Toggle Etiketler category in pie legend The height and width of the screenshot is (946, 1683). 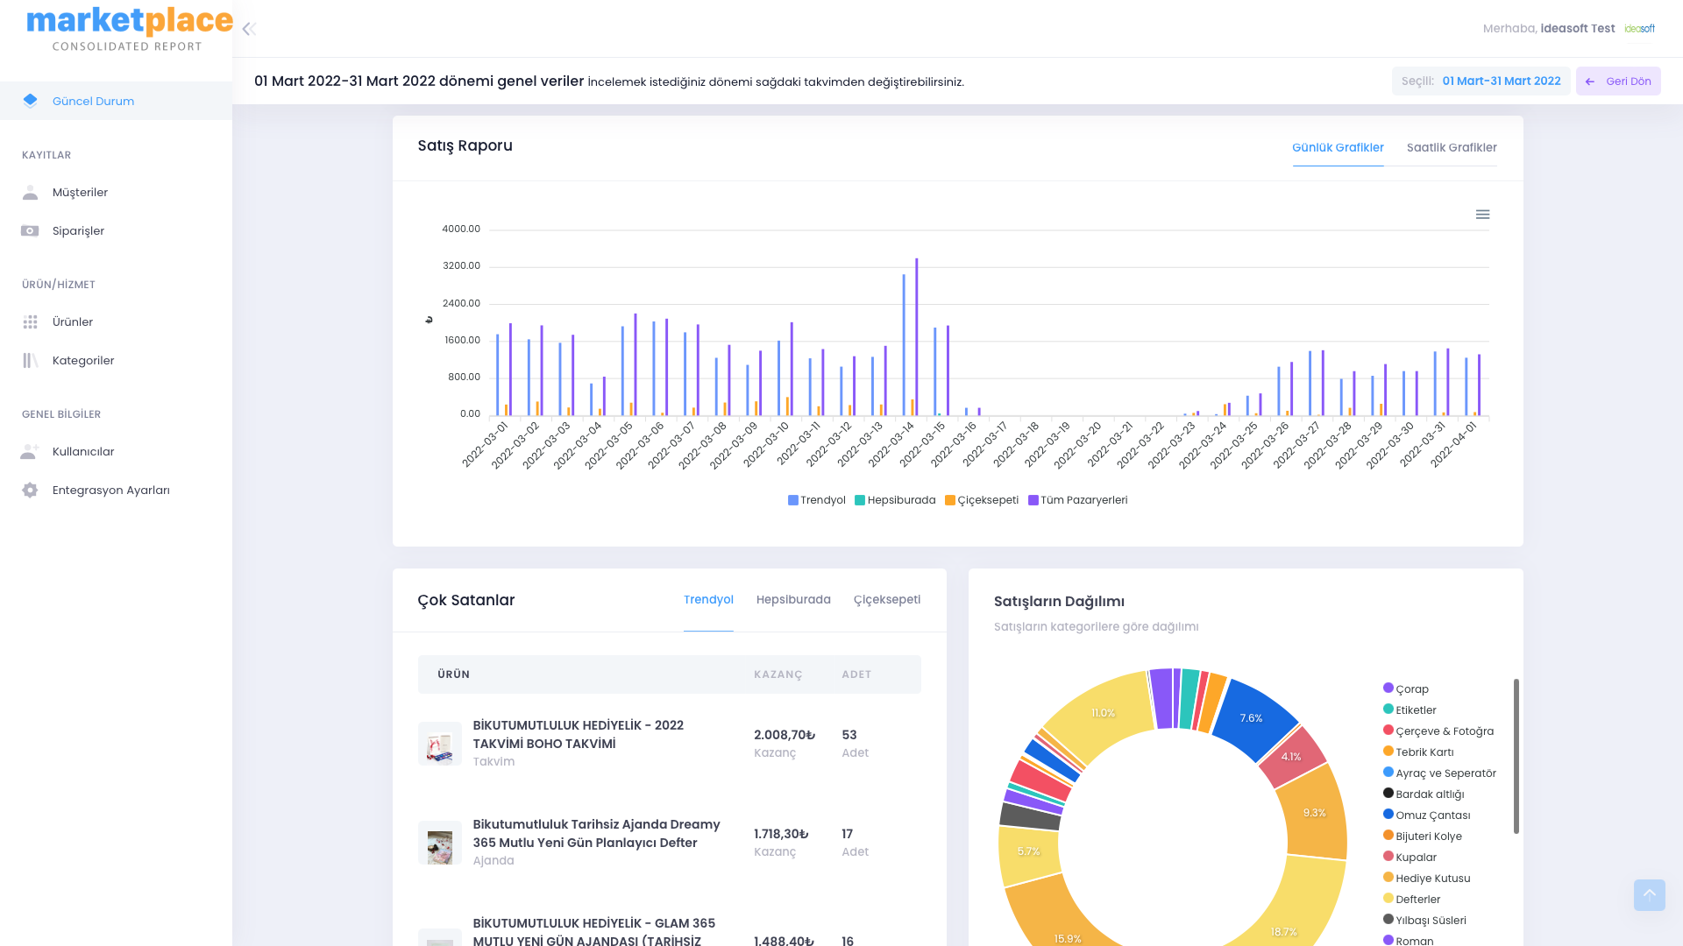click(1410, 709)
